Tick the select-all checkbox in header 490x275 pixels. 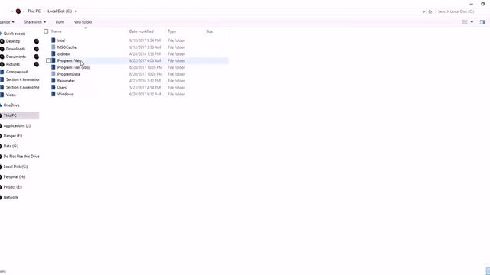[46, 31]
